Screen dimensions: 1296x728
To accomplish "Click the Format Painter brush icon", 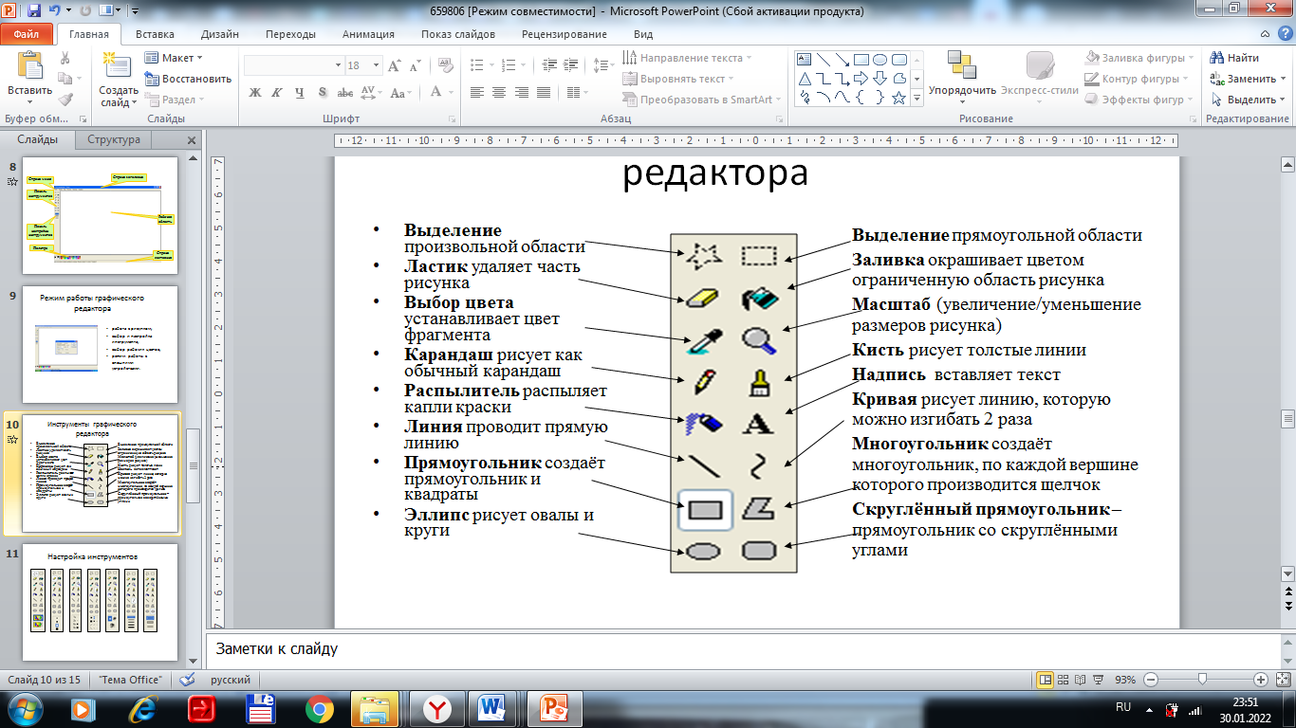I will 65,99.
